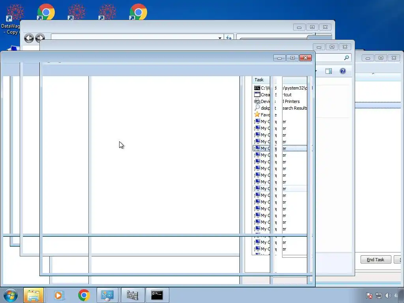Minimize the front window
Image resolution: width=404 pixels, height=303 pixels.
279,58
